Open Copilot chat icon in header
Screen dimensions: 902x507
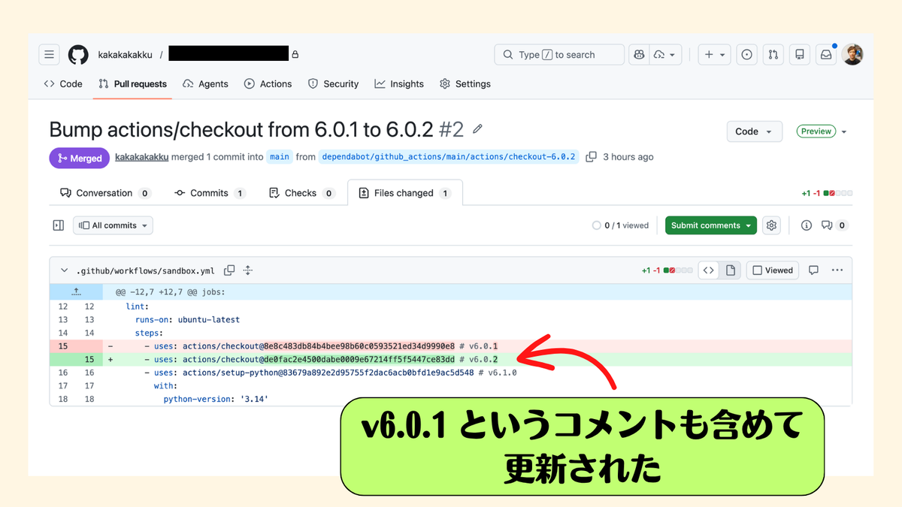click(x=638, y=55)
